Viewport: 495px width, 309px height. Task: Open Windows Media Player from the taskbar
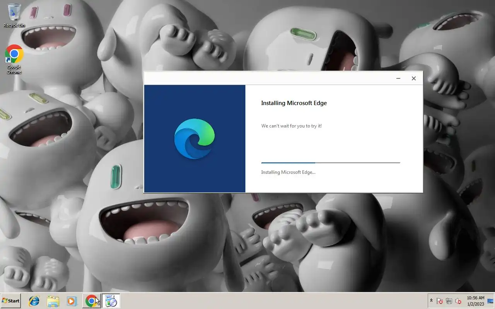pyautogui.click(x=72, y=301)
